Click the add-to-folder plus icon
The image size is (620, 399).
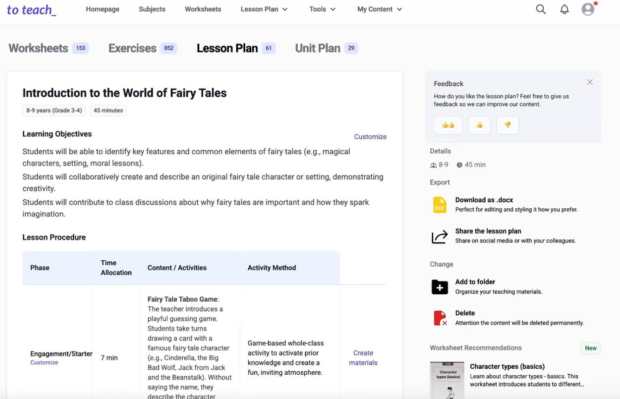[x=440, y=287]
